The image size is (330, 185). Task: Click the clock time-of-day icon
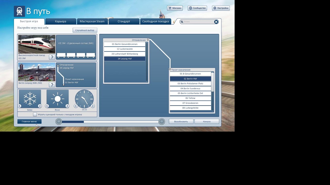[84, 99]
